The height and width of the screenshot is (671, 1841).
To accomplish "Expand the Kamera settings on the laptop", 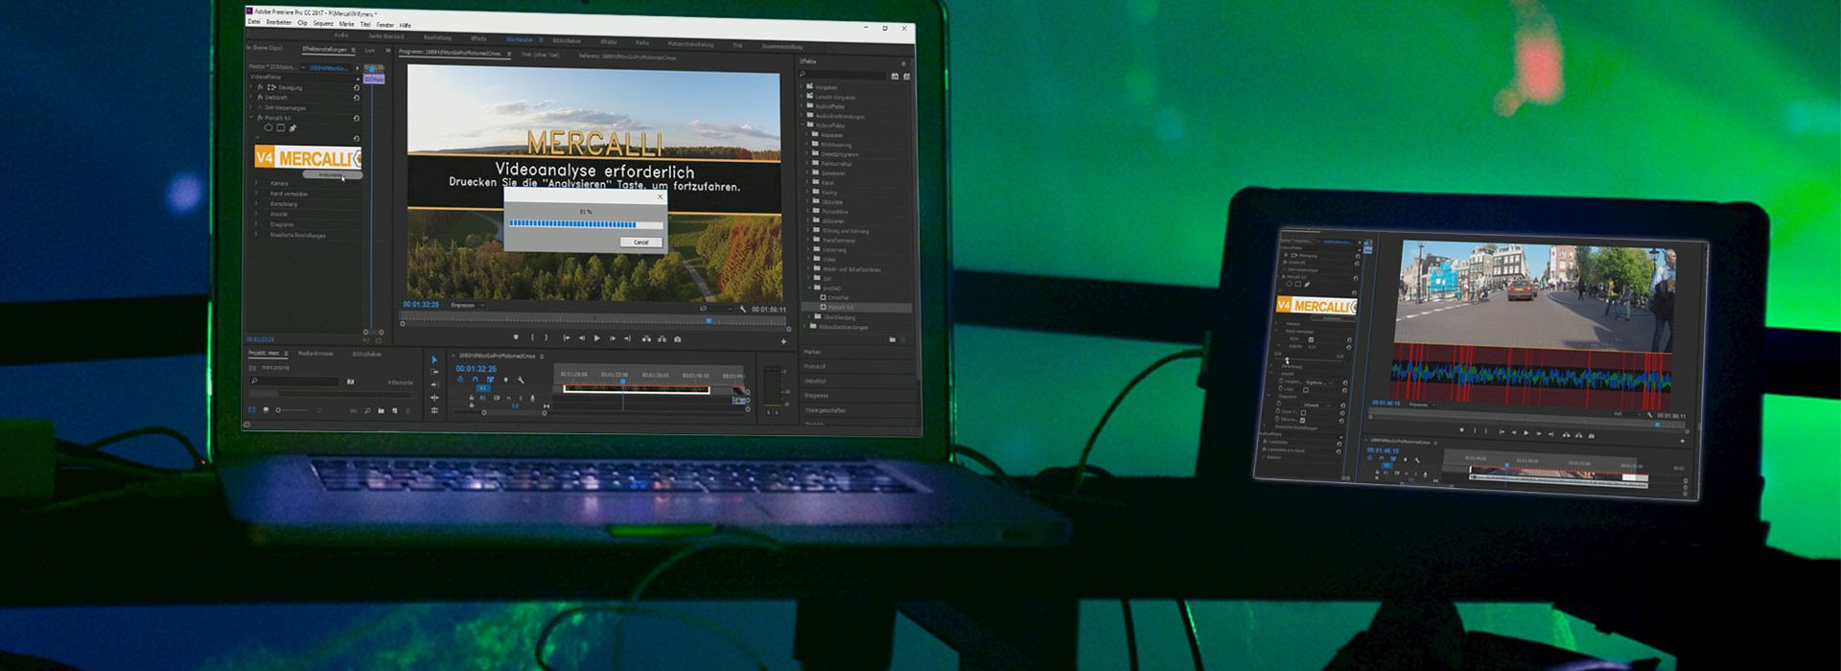I will 256,183.
